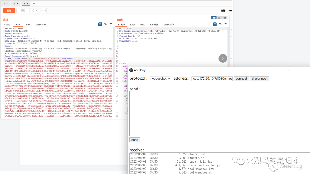Screen dimensions: 310x174
Task: Go back to previous request in history
Action: 33,11
